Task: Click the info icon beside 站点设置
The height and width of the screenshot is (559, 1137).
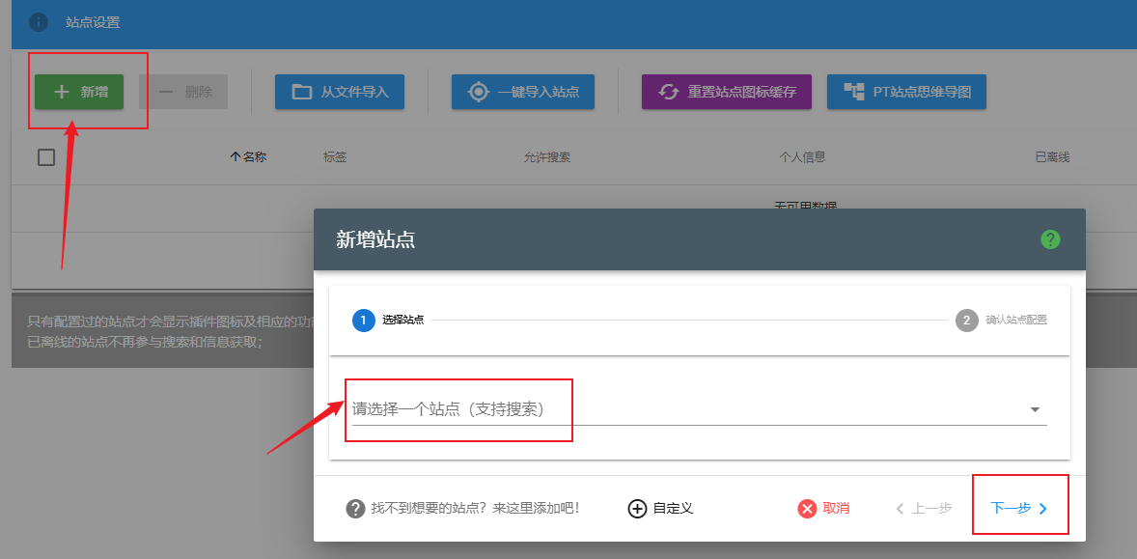Action: 39,21
